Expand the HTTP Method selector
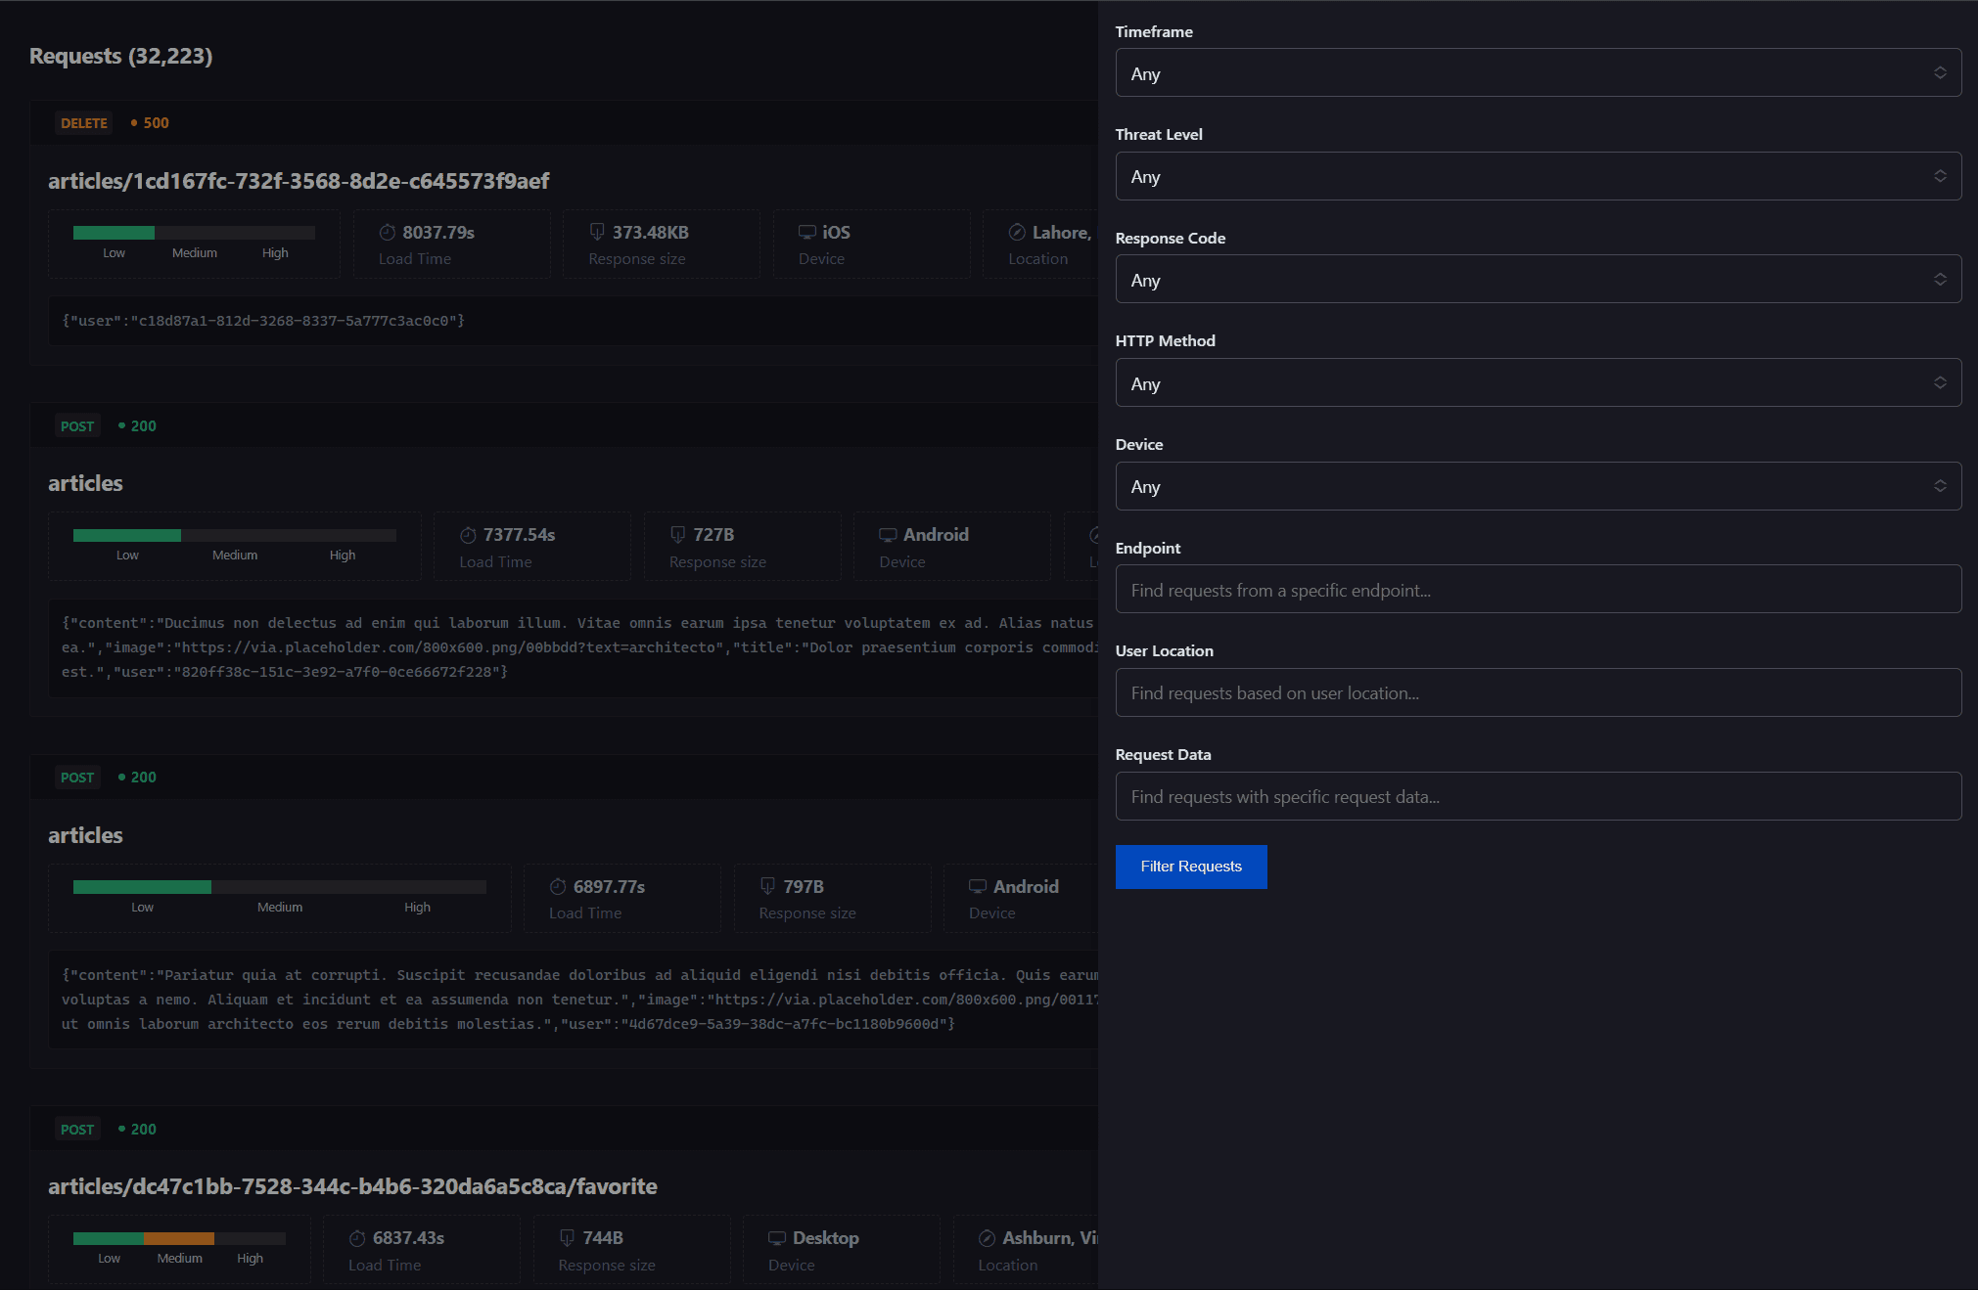 coord(1538,382)
